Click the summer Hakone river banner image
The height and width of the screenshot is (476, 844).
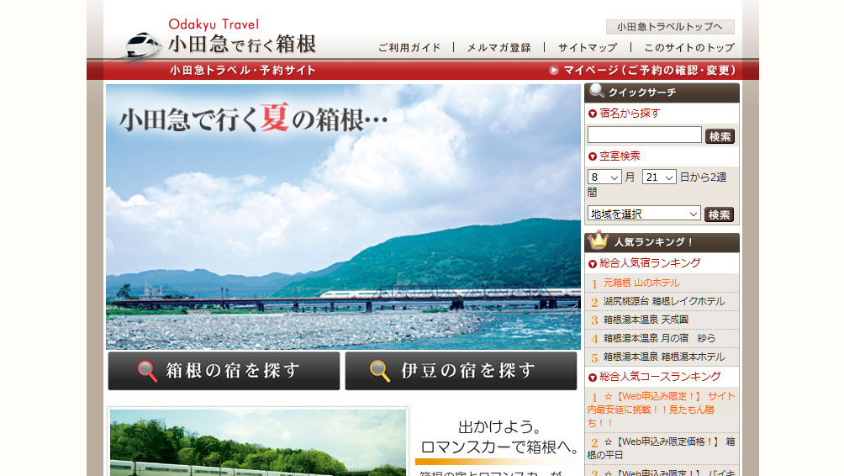344,217
